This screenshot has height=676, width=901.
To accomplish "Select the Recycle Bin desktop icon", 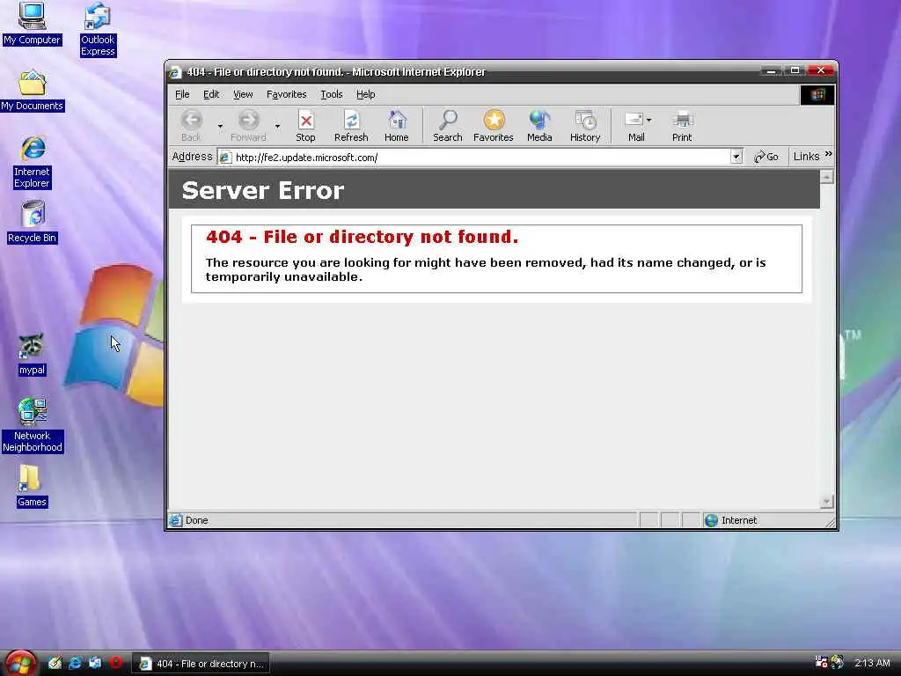I will pos(33,222).
